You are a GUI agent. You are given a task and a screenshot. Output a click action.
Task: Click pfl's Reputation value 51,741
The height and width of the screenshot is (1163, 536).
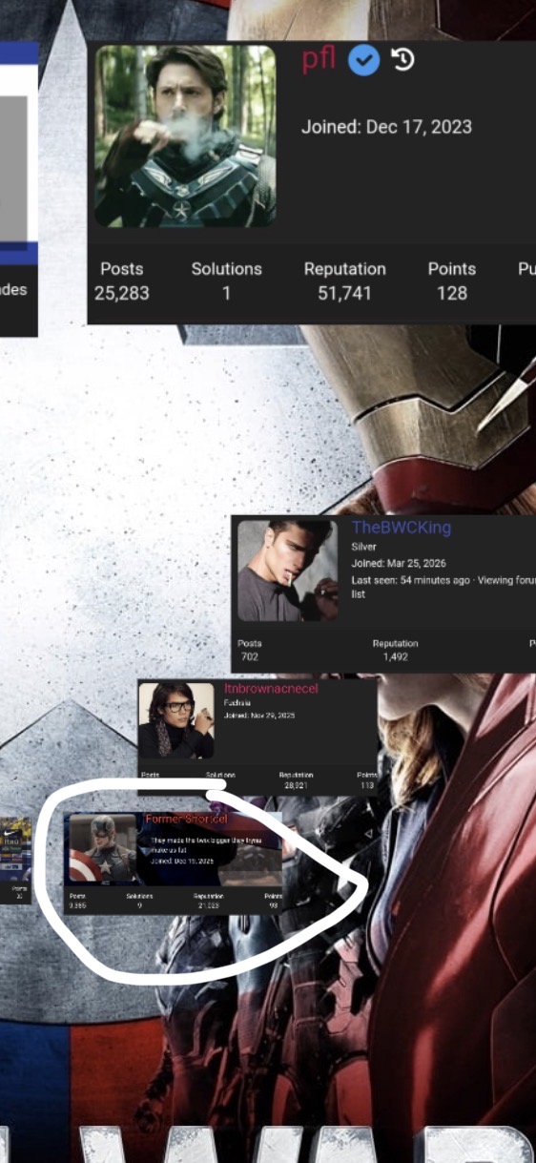tap(344, 294)
